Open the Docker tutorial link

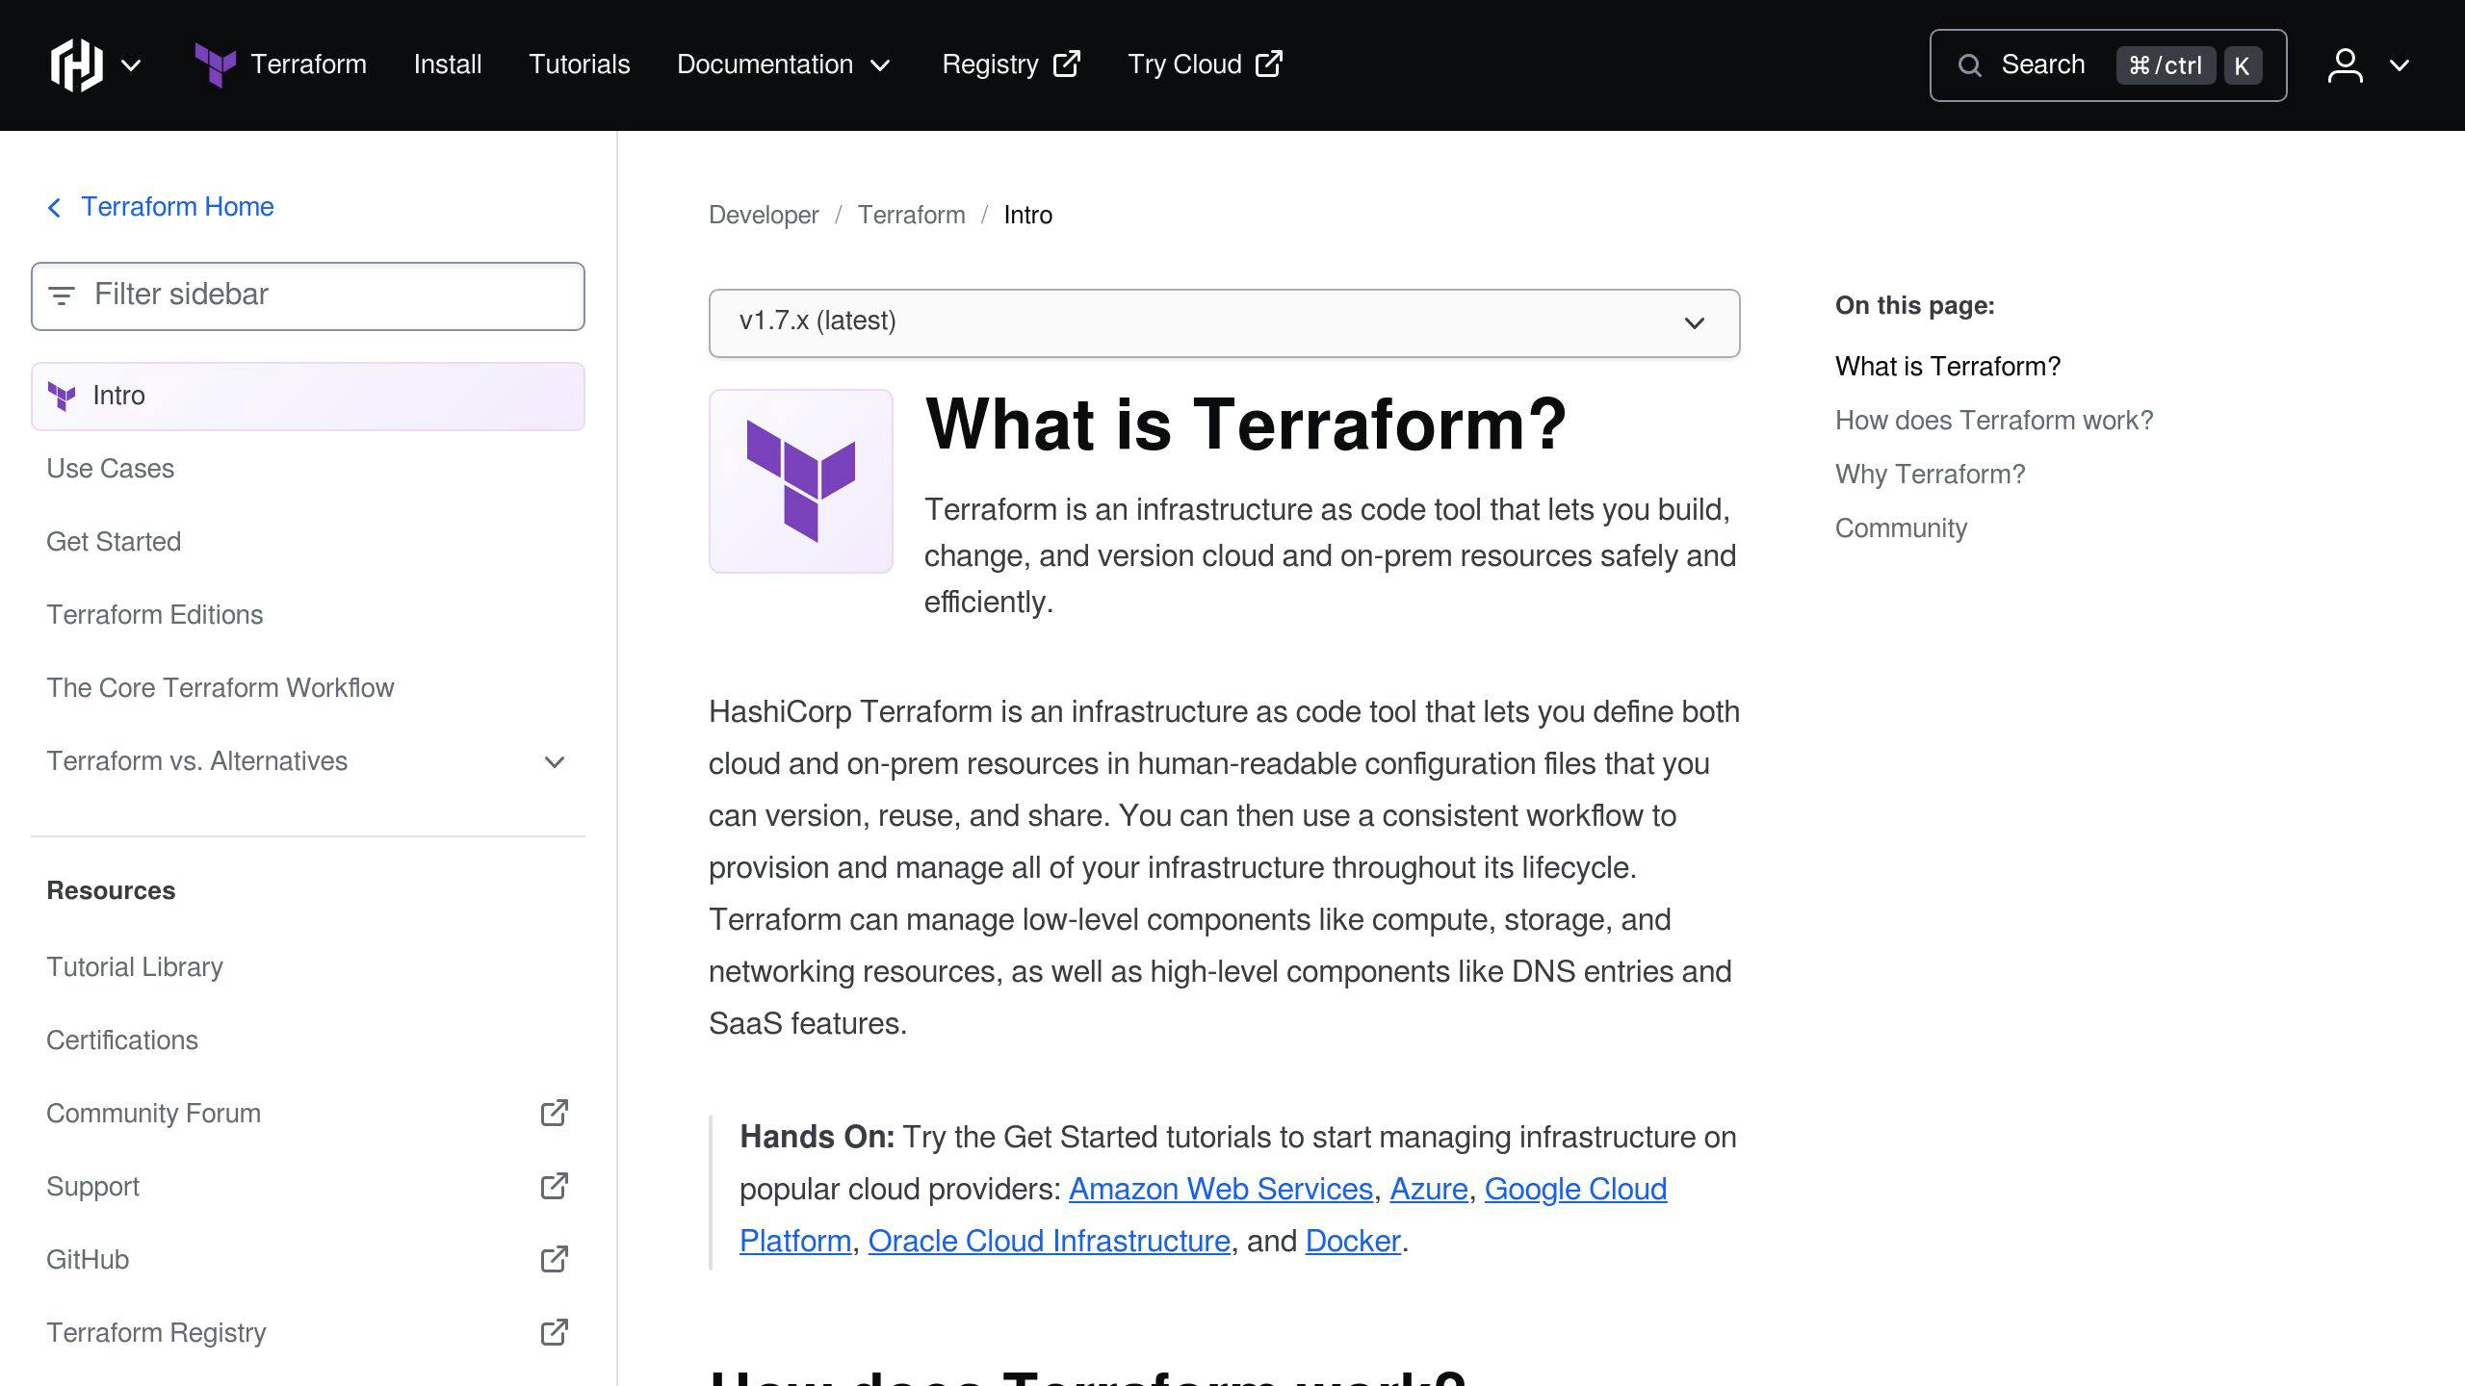click(x=1353, y=1242)
